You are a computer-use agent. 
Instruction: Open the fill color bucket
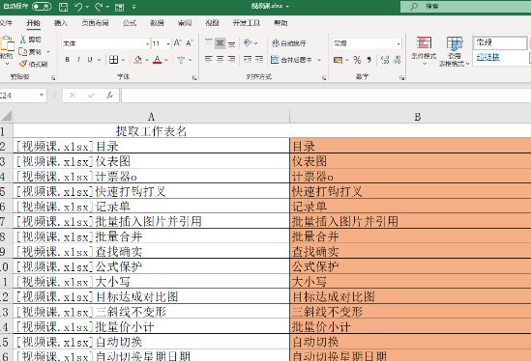138,60
